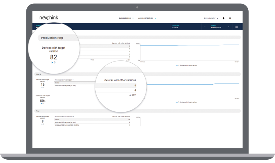275x163 pixels.
Task: Open the hamburger menu in blue bar
Action: click(x=236, y=27)
